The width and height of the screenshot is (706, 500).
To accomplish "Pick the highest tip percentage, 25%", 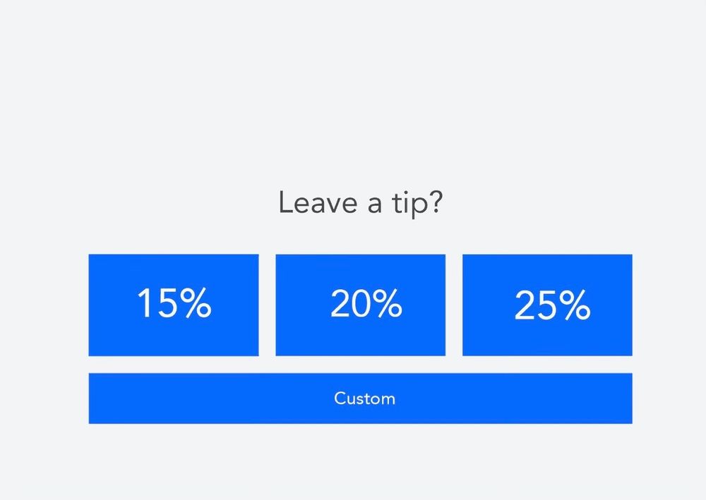I will point(547,305).
